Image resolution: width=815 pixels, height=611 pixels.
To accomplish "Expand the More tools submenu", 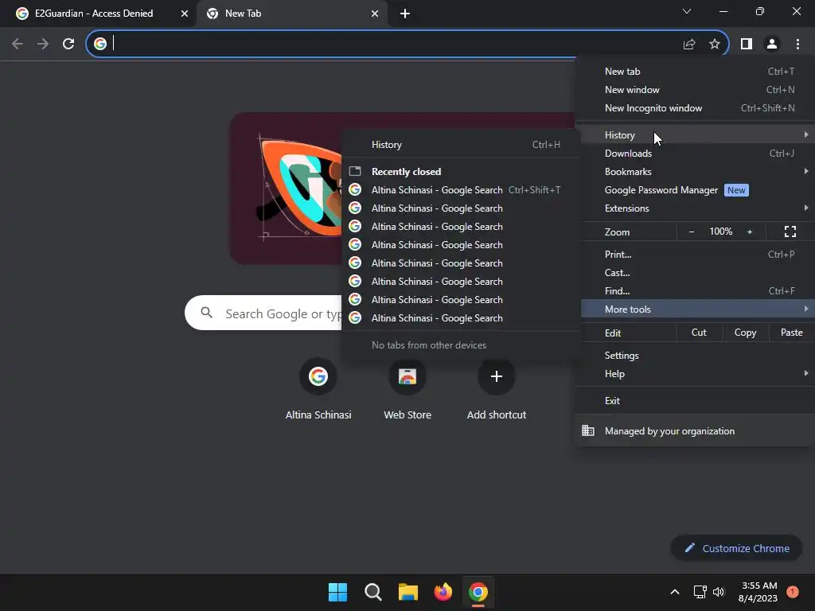I will point(696,309).
